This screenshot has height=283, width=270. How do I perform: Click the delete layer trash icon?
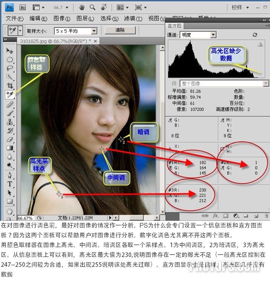266,215
